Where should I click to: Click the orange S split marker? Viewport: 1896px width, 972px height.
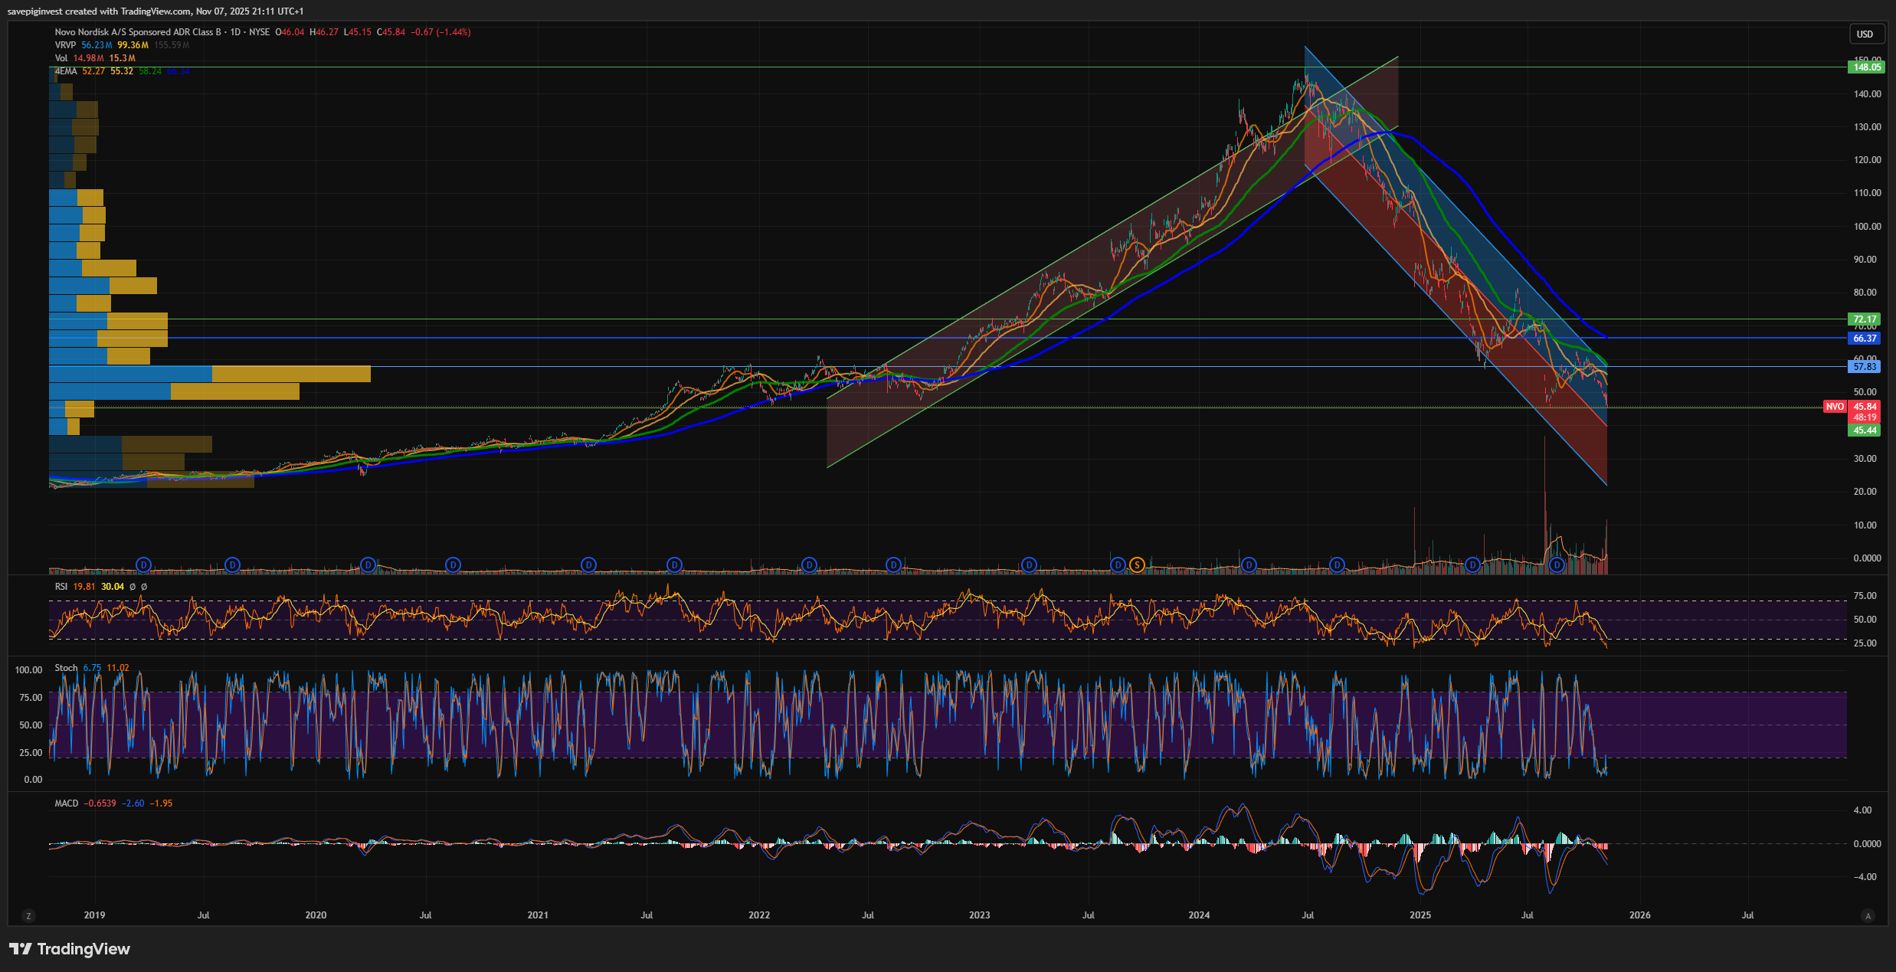(x=1137, y=565)
